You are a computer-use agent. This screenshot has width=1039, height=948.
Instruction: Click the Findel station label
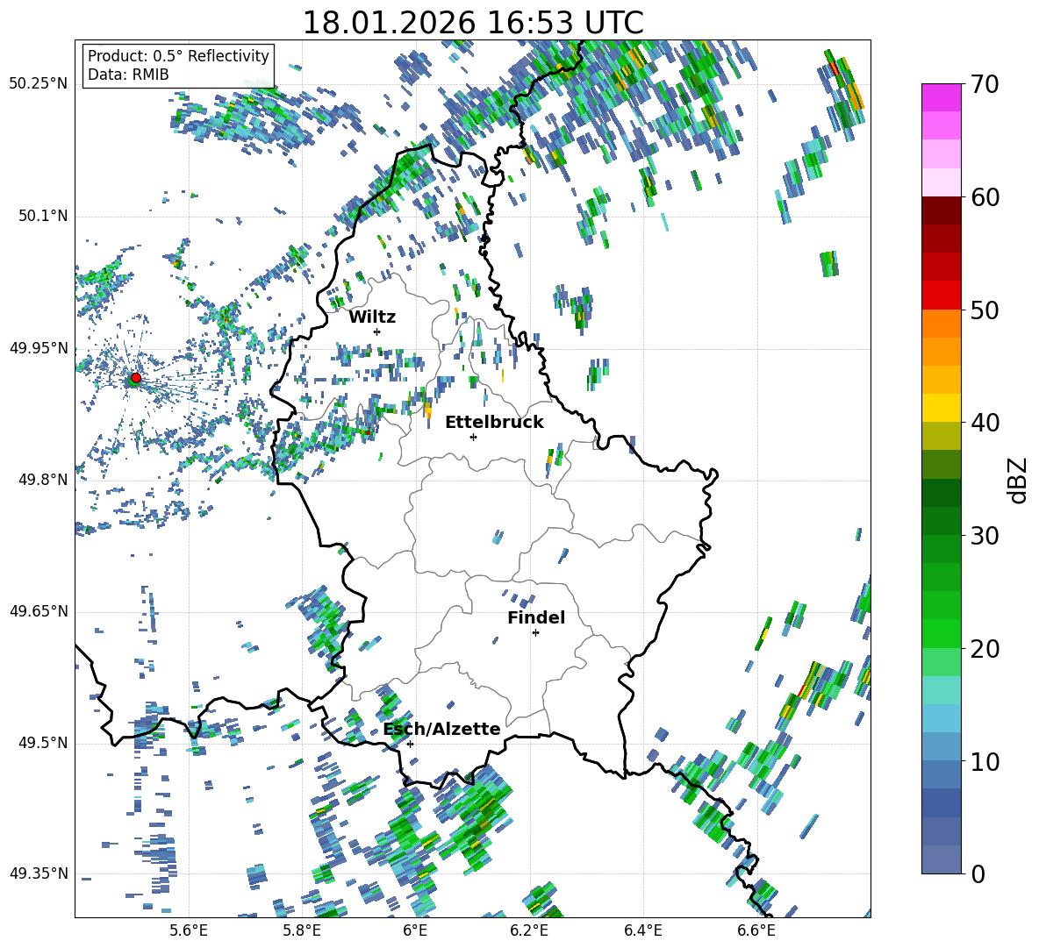pyautogui.click(x=536, y=617)
